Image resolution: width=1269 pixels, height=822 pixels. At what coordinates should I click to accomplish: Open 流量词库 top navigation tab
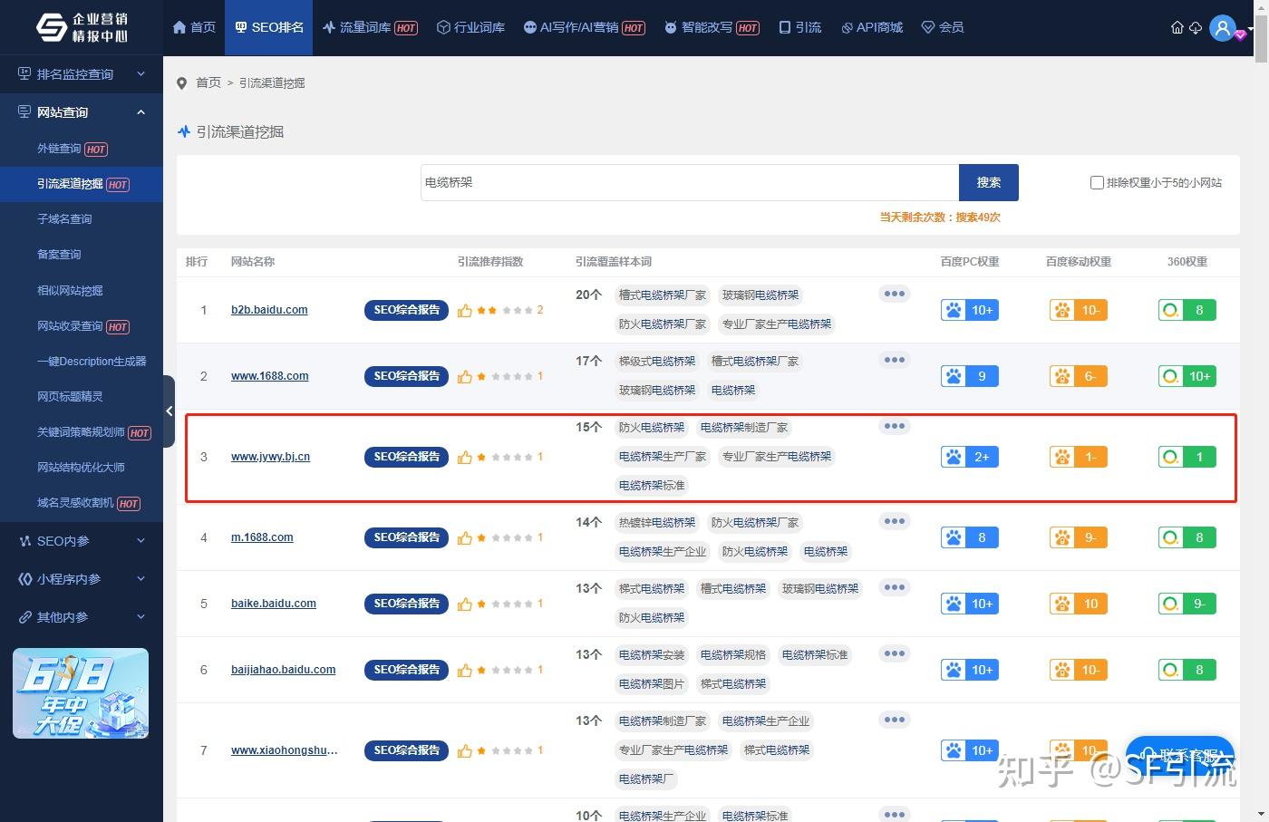point(370,27)
